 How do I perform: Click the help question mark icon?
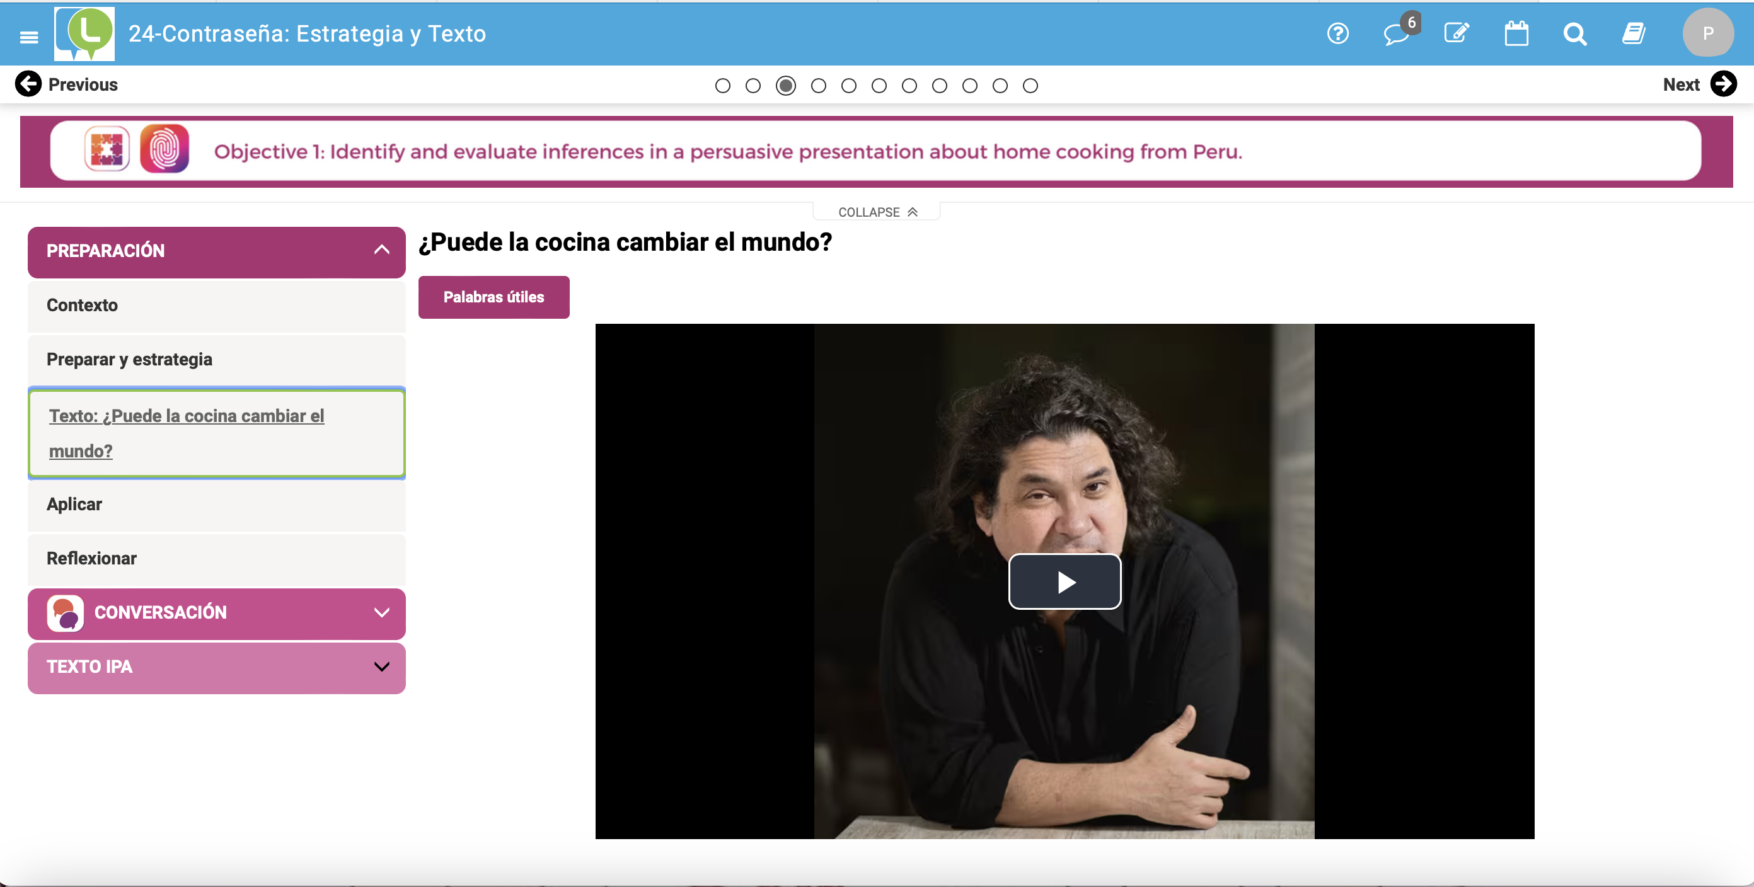coord(1337,33)
